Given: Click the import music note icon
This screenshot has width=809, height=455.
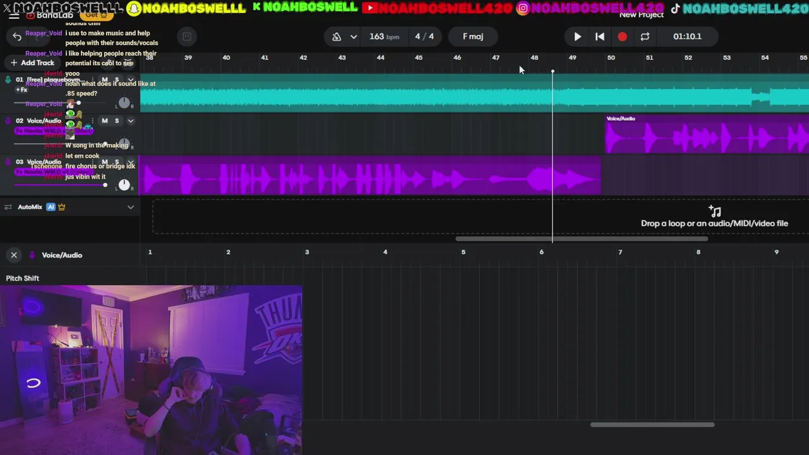Looking at the screenshot, I should pos(714,210).
